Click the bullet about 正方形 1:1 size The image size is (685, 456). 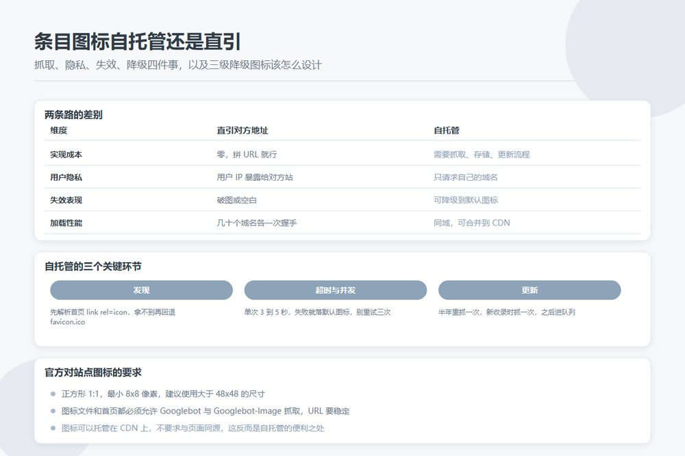click(x=163, y=394)
